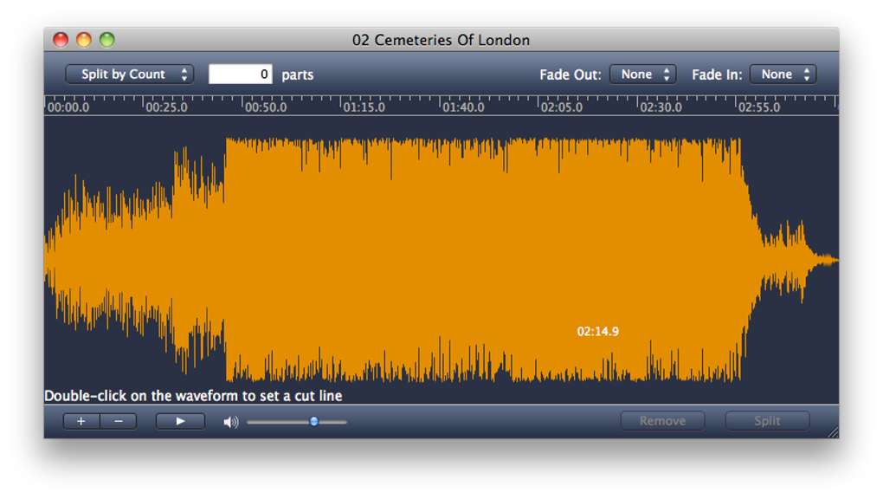Play the audio track
883x499 pixels.
(180, 421)
